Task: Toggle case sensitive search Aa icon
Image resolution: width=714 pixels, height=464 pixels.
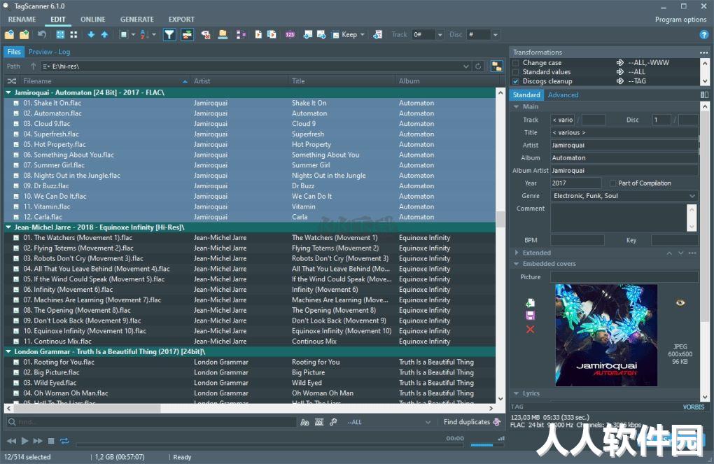Action: (304, 423)
